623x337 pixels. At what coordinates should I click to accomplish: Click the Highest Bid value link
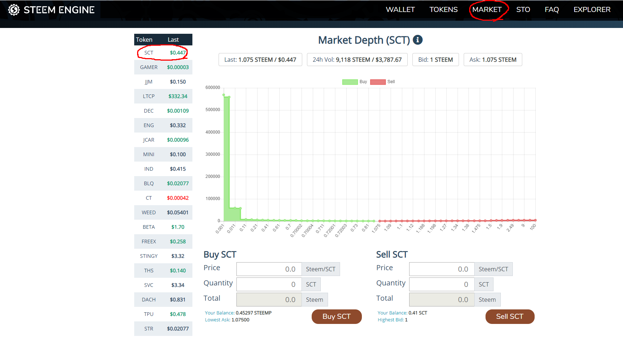tap(406, 320)
